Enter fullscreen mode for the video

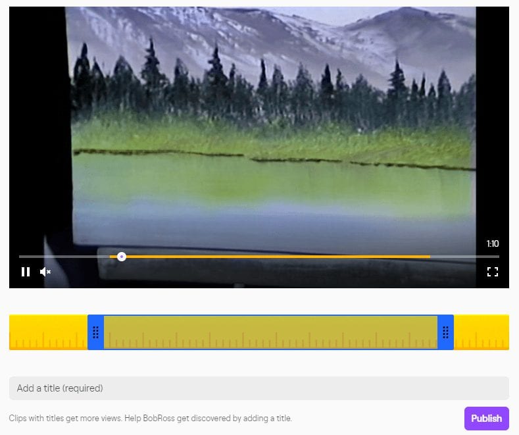[493, 272]
